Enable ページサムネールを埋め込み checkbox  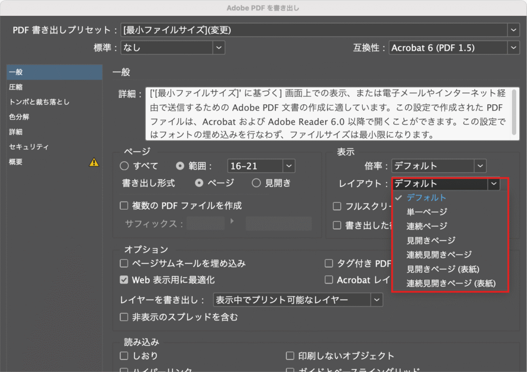tap(124, 263)
